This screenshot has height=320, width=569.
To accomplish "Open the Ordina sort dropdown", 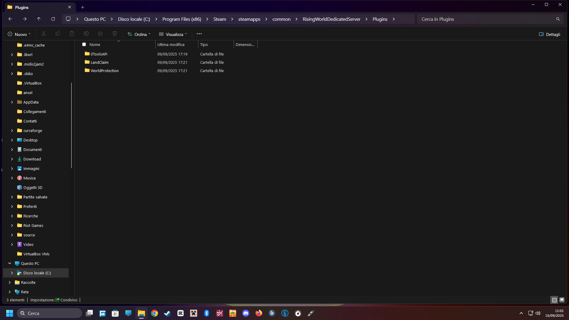I will (x=139, y=34).
